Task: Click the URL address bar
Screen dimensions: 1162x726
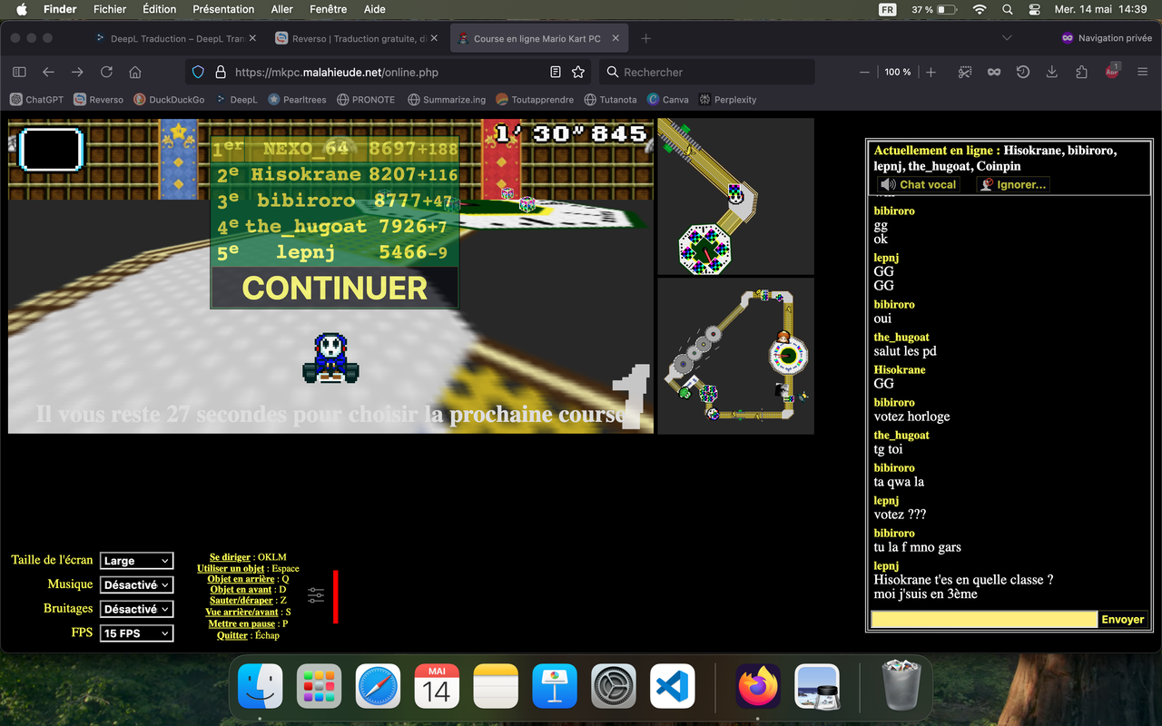Action: (389, 72)
